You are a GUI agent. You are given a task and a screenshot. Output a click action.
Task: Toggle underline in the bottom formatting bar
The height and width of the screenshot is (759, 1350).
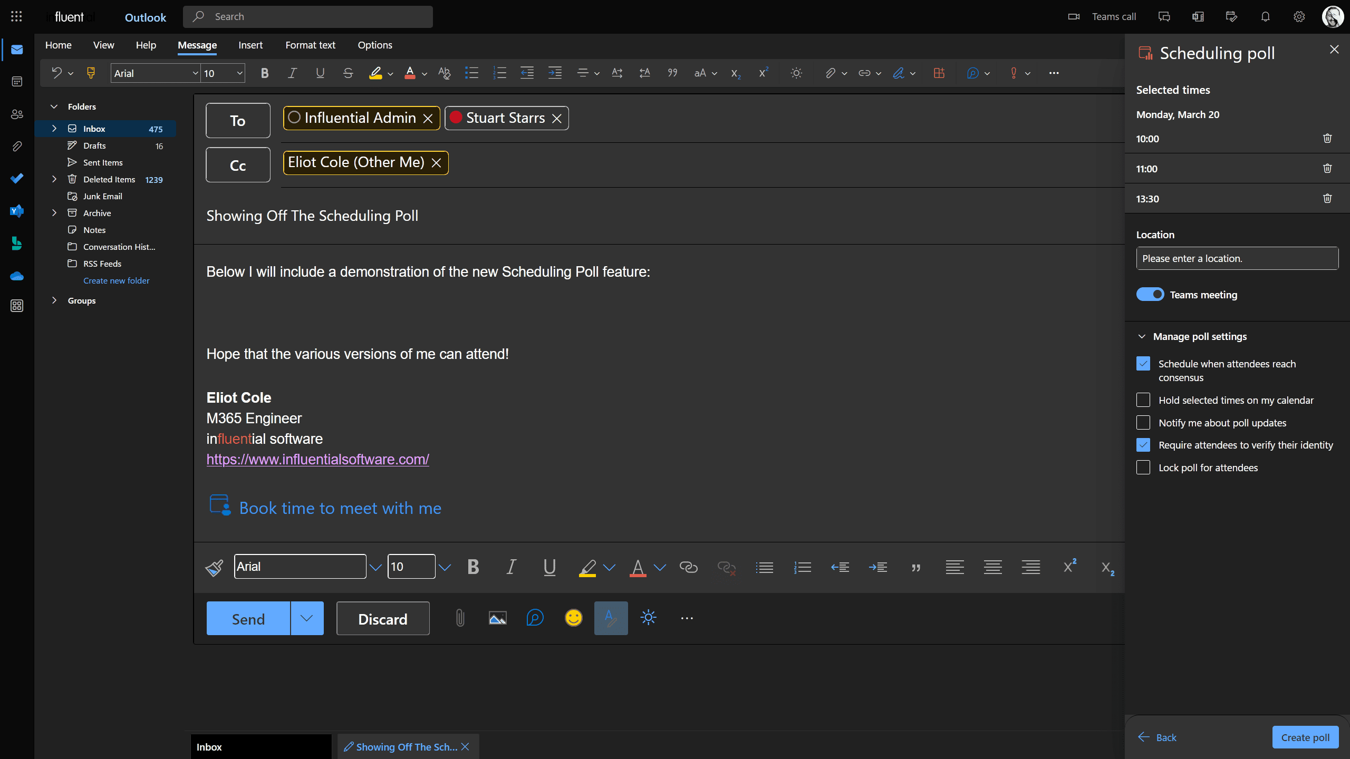pos(549,567)
